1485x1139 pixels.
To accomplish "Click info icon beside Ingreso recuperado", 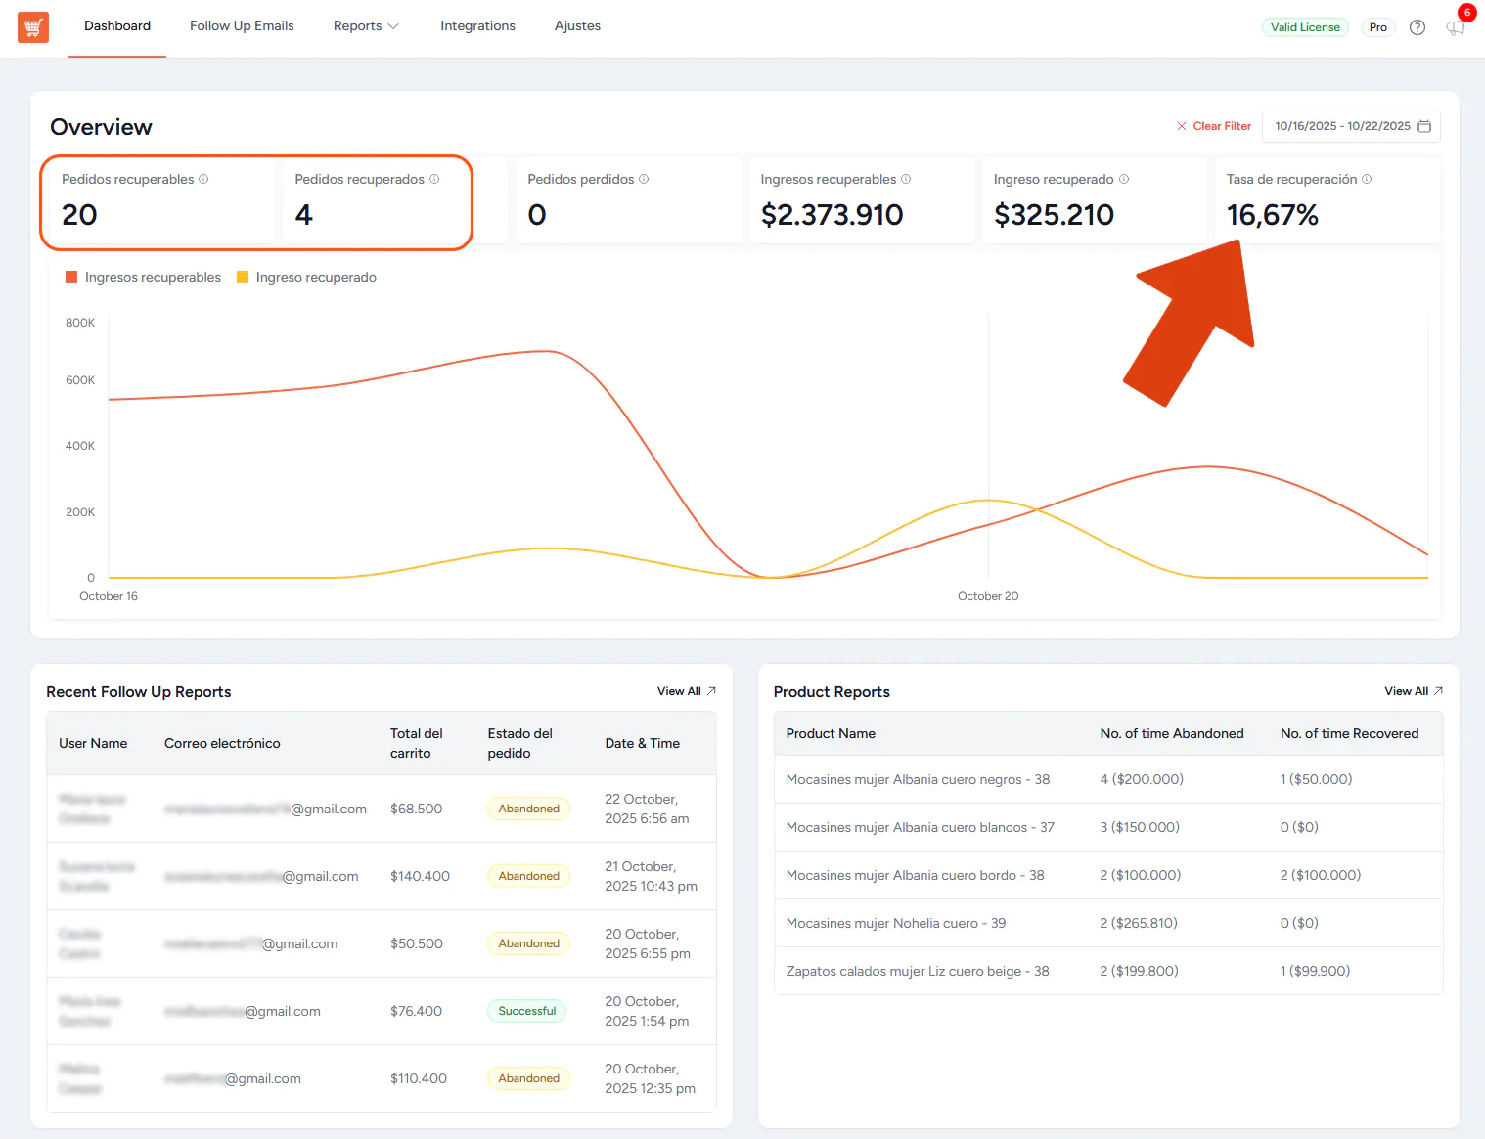I will [1124, 179].
